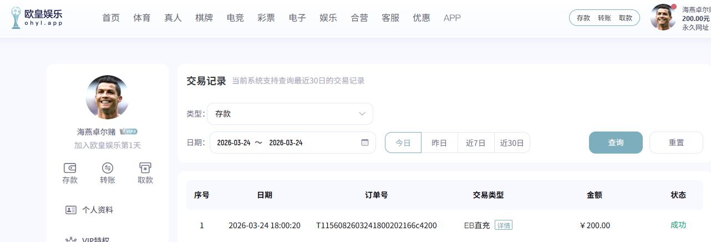Click the 交易记录 page heading

pyautogui.click(x=206, y=81)
